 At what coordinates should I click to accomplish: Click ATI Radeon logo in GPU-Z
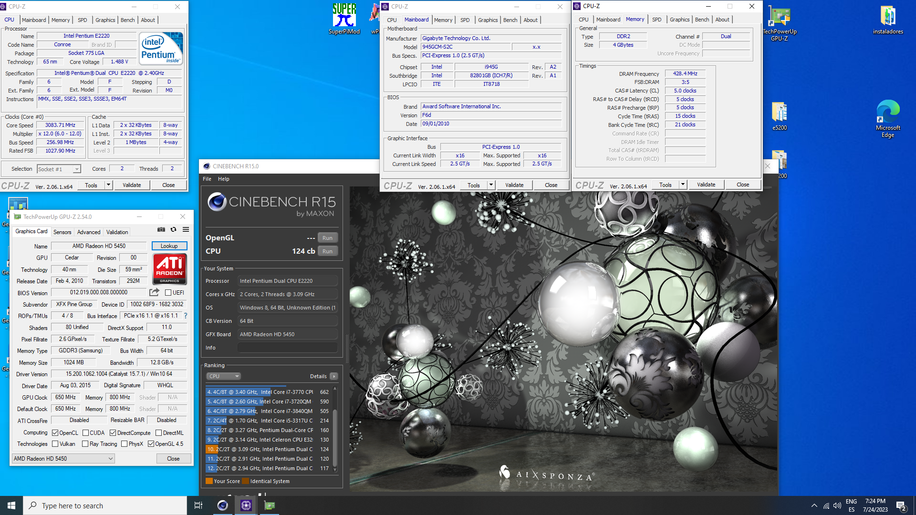coord(169,269)
